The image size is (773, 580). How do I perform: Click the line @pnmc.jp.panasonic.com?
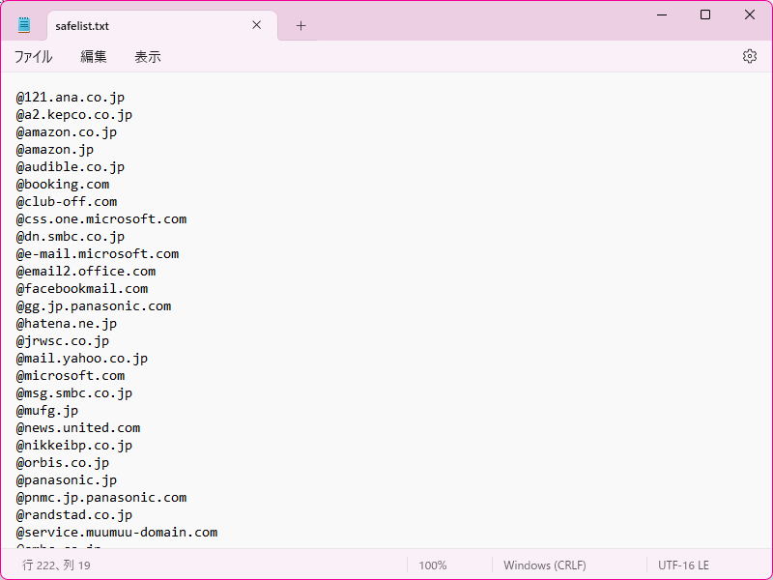(101, 497)
